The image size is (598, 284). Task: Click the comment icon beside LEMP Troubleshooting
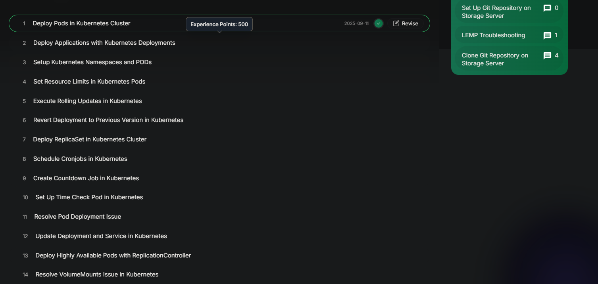(x=547, y=36)
